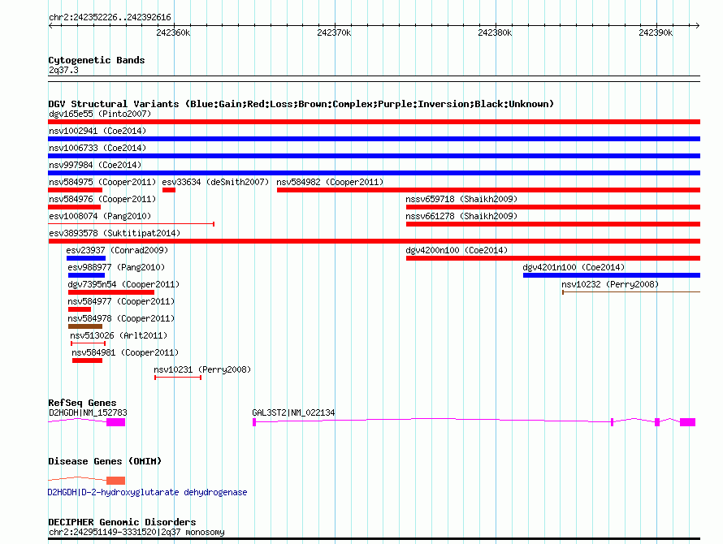
Task: Click the ruler's right arrow end
Action: 698,25
